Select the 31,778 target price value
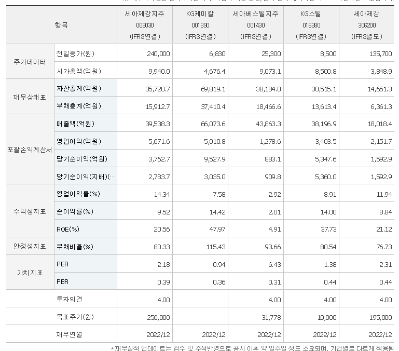Screen dimensions: 399x351 (271, 318)
